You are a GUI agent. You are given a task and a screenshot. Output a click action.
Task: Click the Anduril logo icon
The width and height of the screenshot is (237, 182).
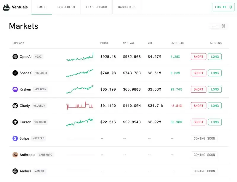pos(15,171)
